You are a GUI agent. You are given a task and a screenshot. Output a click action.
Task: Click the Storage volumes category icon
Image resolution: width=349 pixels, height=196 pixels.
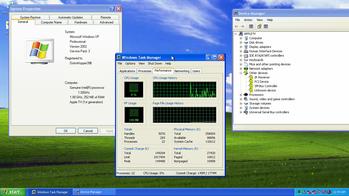(x=246, y=103)
